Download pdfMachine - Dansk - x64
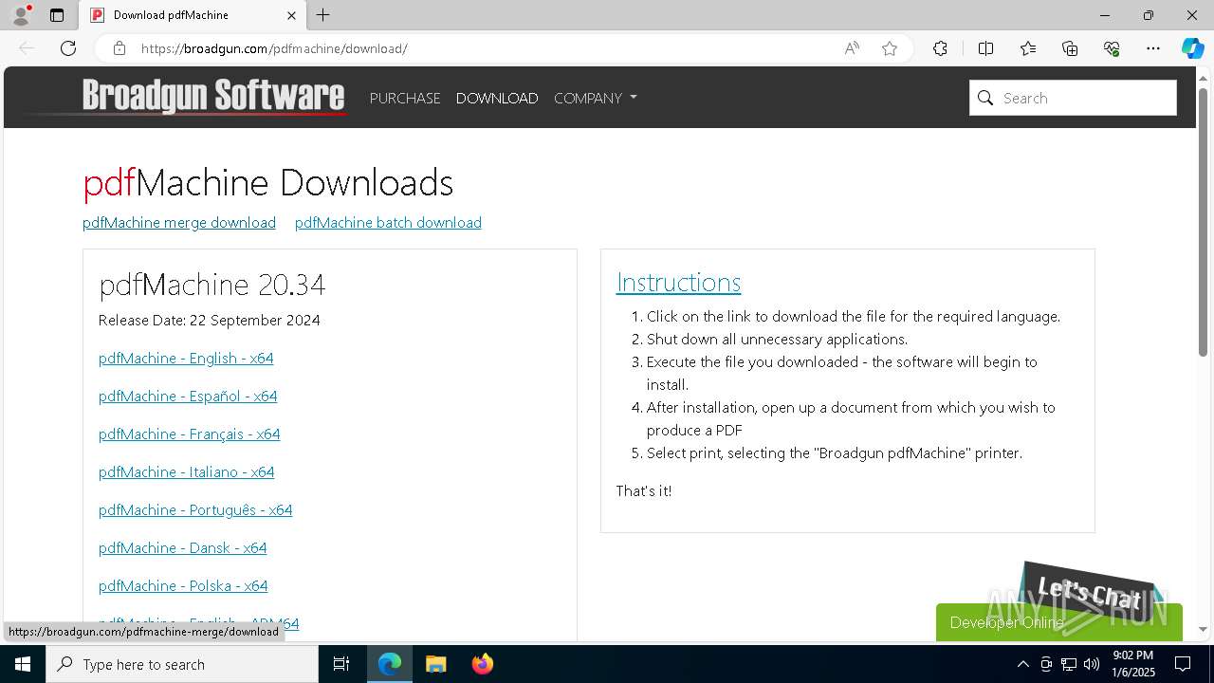This screenshot has width=1214, height=683. [x=183, y=547]
